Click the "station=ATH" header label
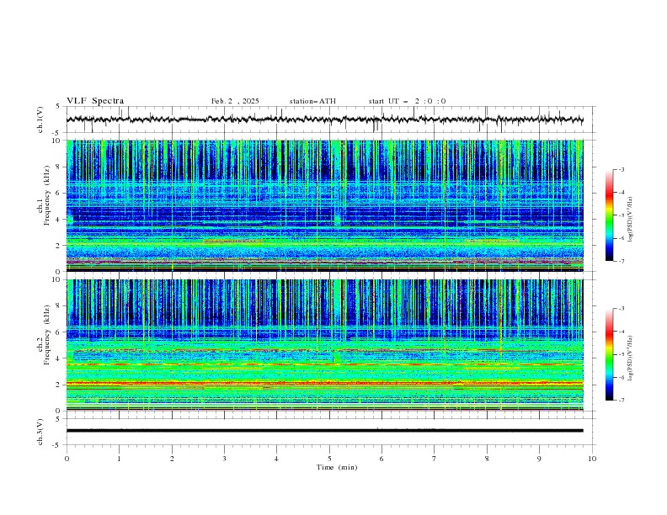 coord(312,101)
